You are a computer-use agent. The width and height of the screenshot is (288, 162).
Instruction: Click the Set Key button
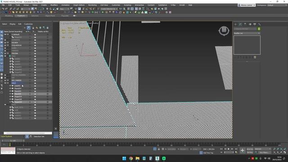pos(250,153)
